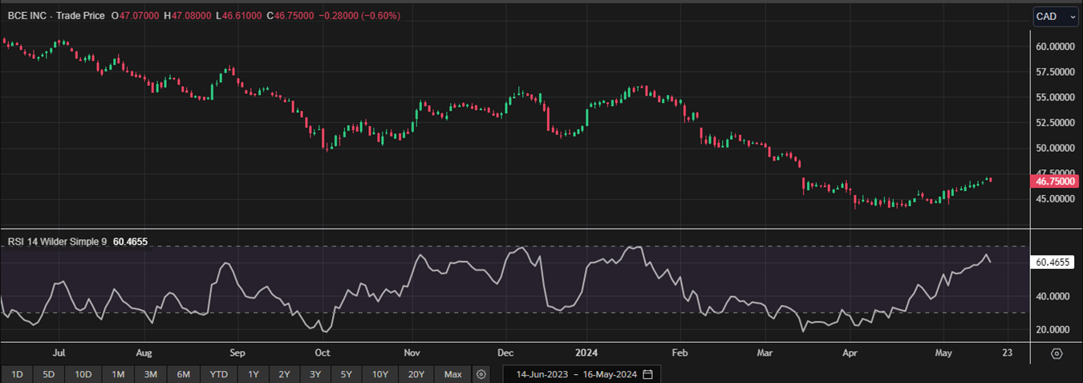Viewport: 1083px width, 383px height.
Task: Open the date range calendar picker
Action: coord(647,374)
